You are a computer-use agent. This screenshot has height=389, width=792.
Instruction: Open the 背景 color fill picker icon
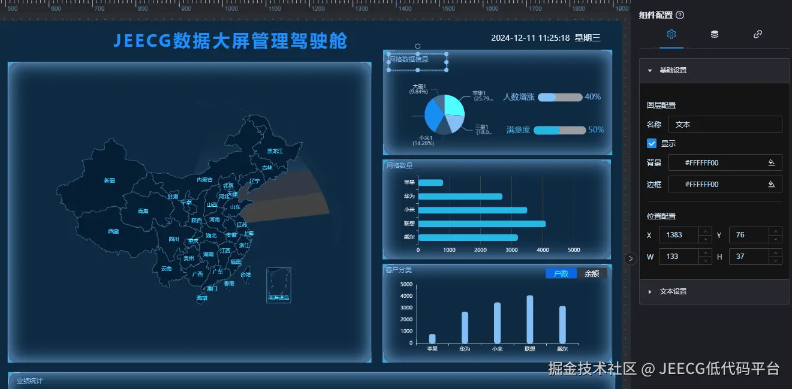coord(771,162)
